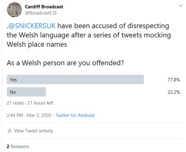Click the tweet activity bar chart icon

[9, 131]
